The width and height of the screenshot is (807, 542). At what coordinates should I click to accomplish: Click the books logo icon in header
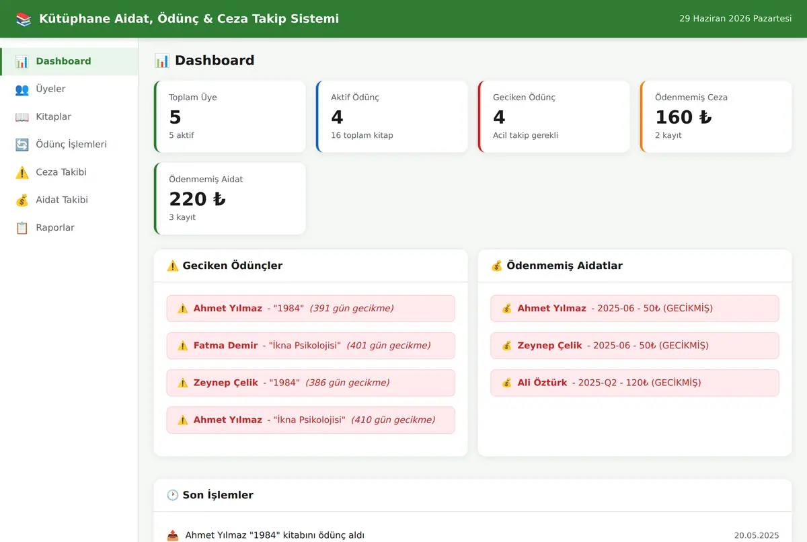point(24,19)
